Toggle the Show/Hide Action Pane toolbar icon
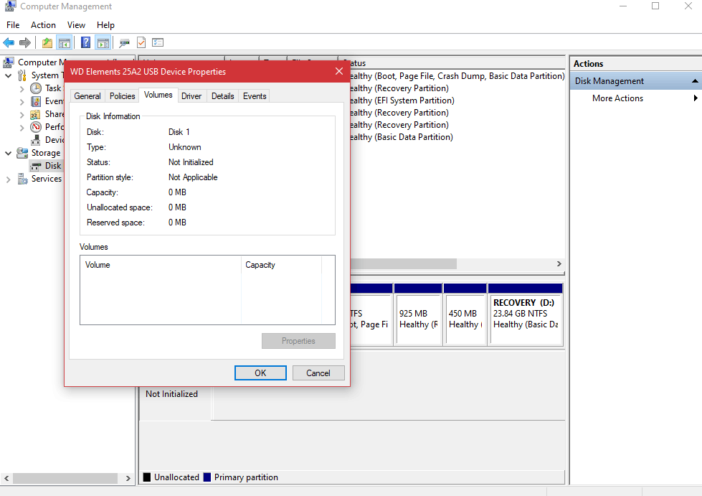Image resolution: width=702 pixels, height=496 pixels. [x=103, y=42]
